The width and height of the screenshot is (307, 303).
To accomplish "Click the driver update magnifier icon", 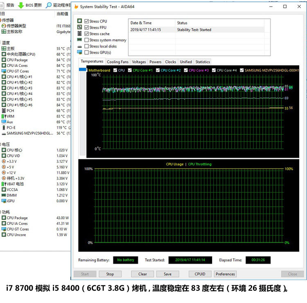I will click(49, 5).
